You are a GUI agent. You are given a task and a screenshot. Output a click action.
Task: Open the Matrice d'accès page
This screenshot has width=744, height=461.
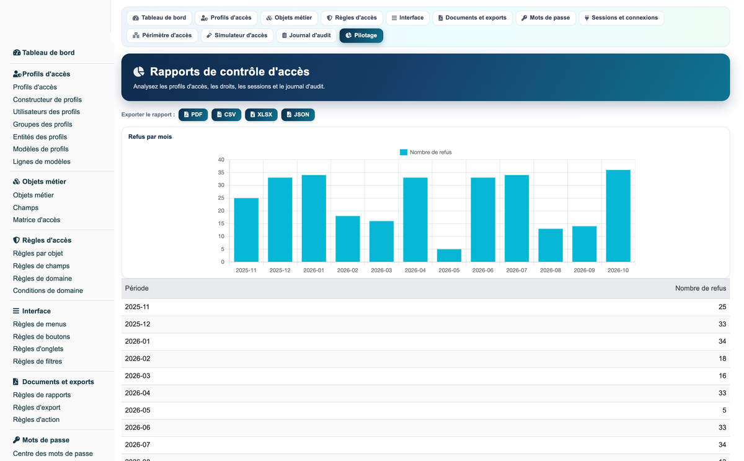point(37,220)
